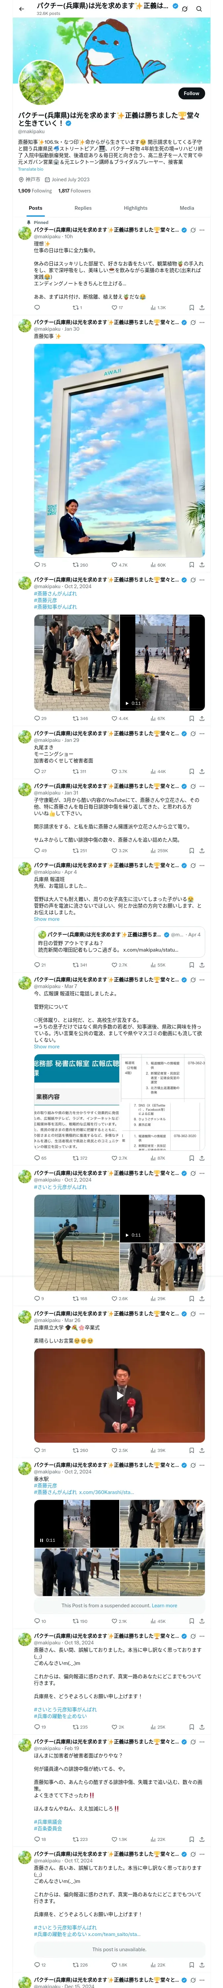223x1988 pixels.
Task: Open more options on the pinned post
Action: pos(202,230)
